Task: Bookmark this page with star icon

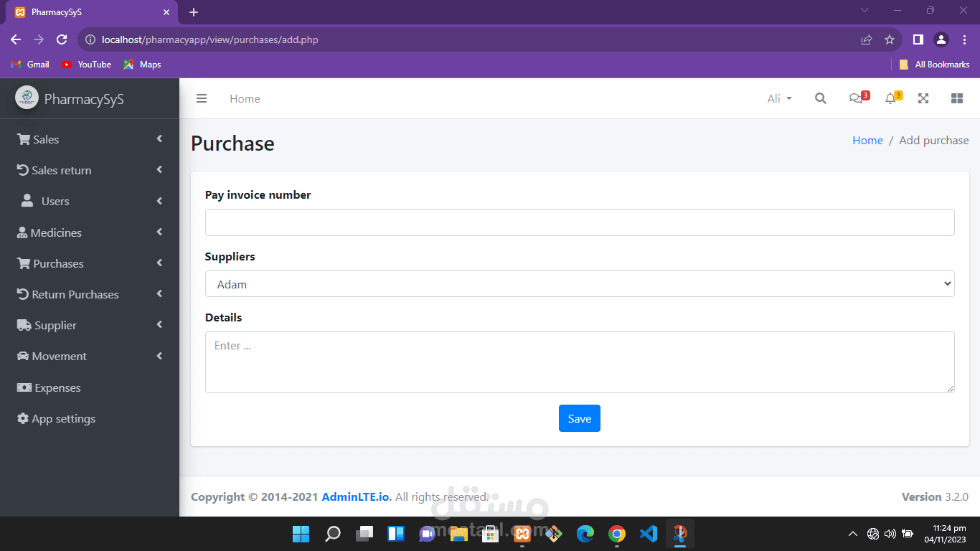Action: pos(890,39)
